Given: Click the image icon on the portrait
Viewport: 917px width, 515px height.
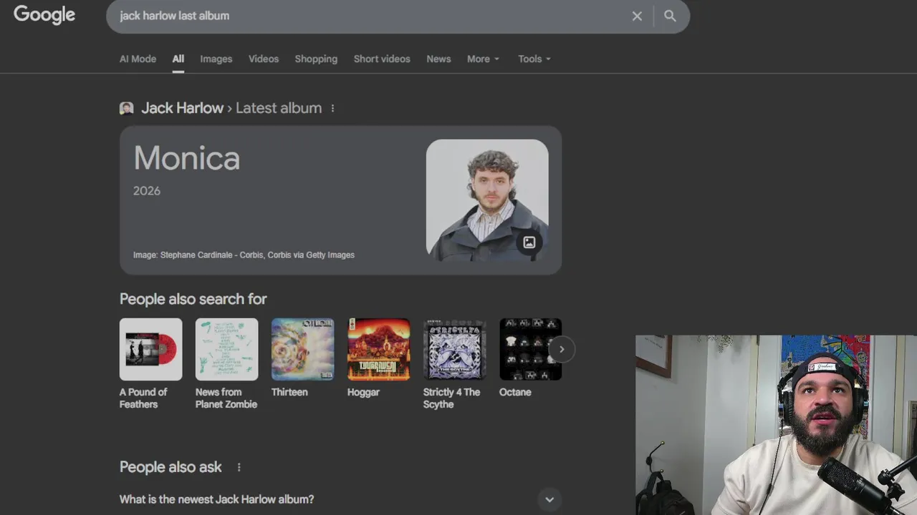Looking at the screenshot, I should (x=529, y=242).
